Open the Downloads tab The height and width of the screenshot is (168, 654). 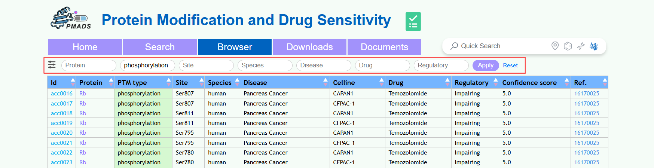coord(309,47)
